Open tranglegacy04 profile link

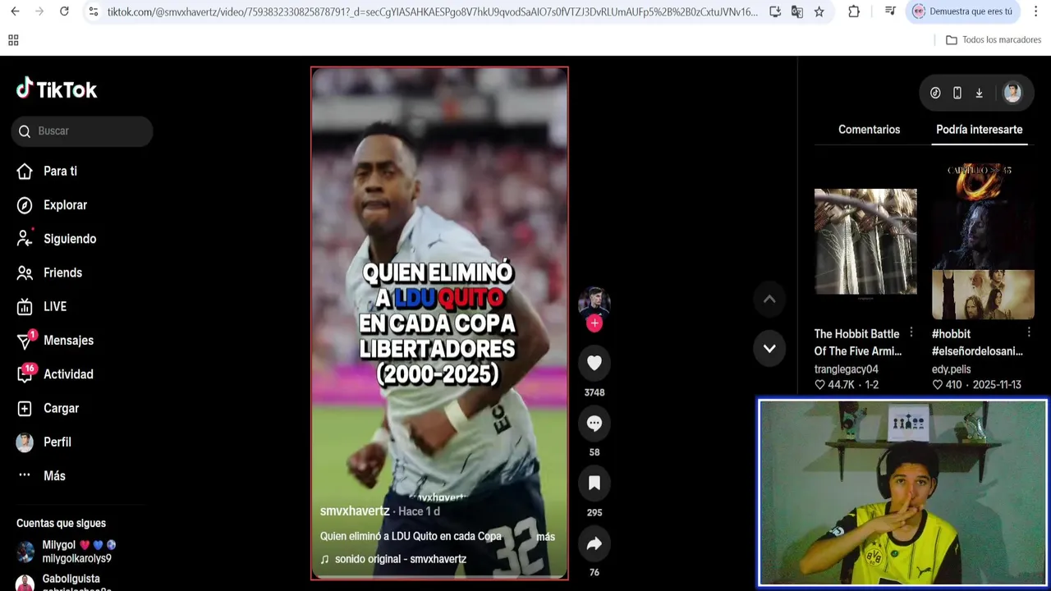pos(846,369)
